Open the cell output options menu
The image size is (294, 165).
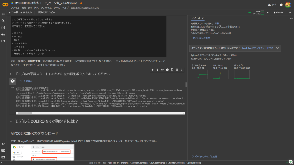13,88
